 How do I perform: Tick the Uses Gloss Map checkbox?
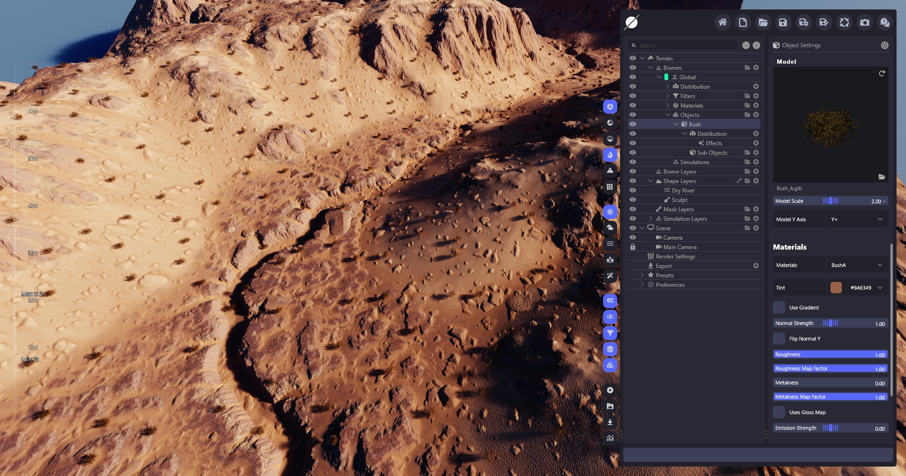[779, 412]
